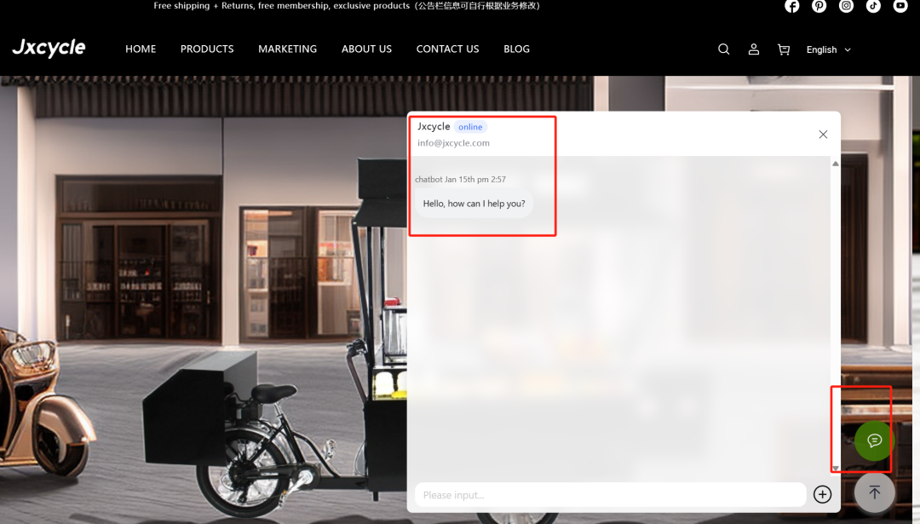This screenshot has height=524, width=920.
Task: Click the chat scrollbar down arrow
Action: pyautogui.click(x=835, y=469)
